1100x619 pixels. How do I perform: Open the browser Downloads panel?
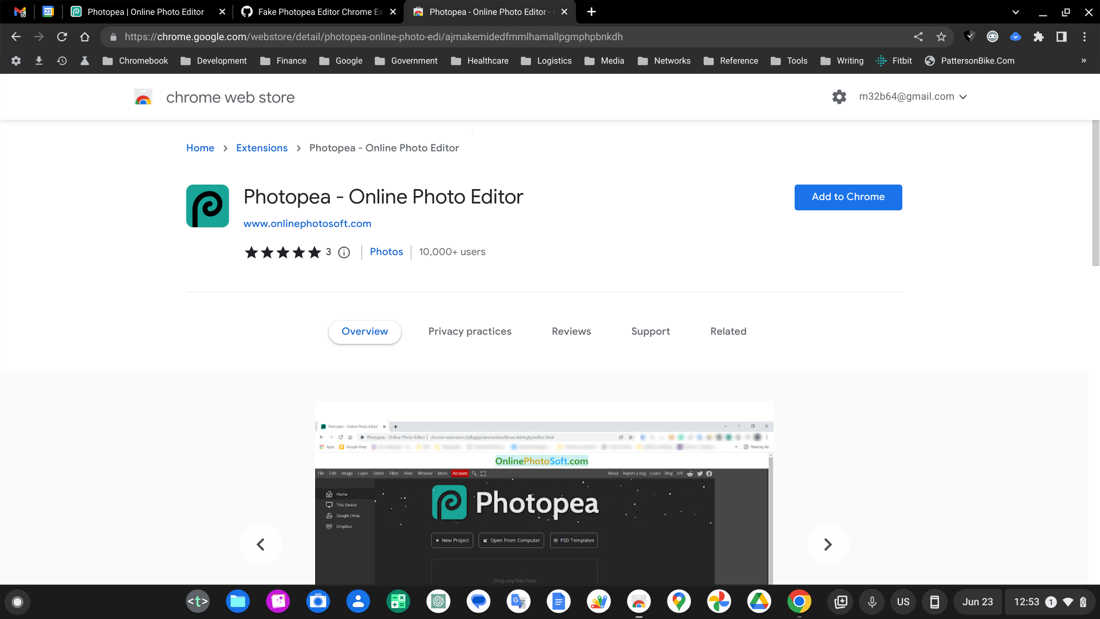pos(39,60)
